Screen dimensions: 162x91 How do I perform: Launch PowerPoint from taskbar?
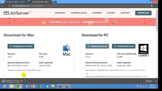[33, 86]
